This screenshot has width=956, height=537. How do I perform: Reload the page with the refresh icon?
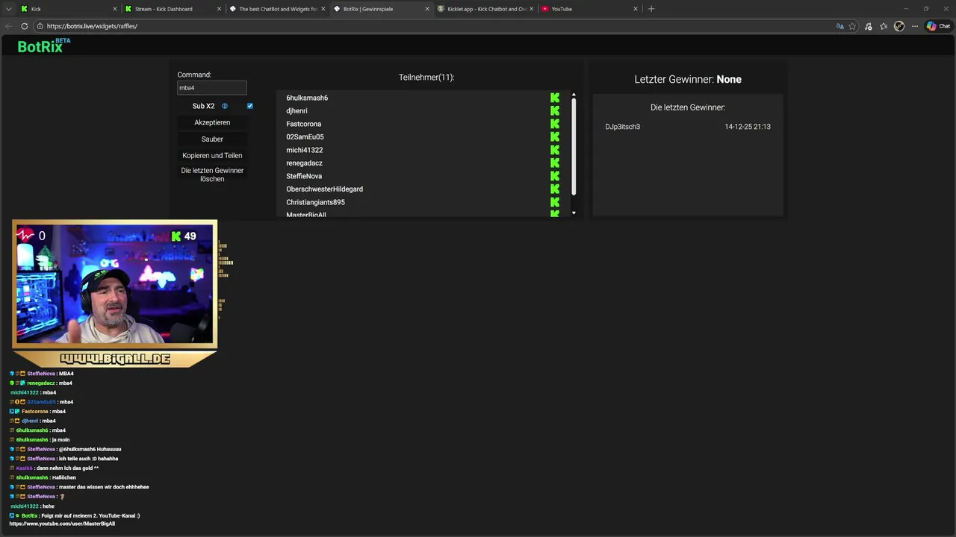[24, 26]
